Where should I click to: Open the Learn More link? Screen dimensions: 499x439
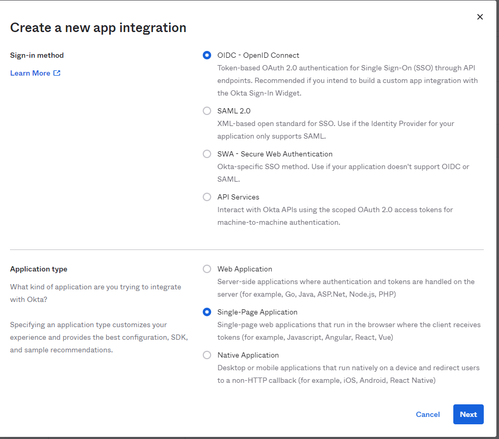(30, 73)
